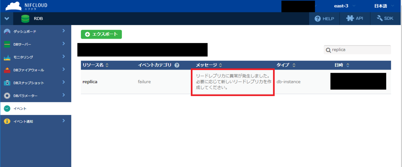The width and height of the screenshot is (402, 167).
Task: Open the HELP tab in header
Action: (324, 19)
